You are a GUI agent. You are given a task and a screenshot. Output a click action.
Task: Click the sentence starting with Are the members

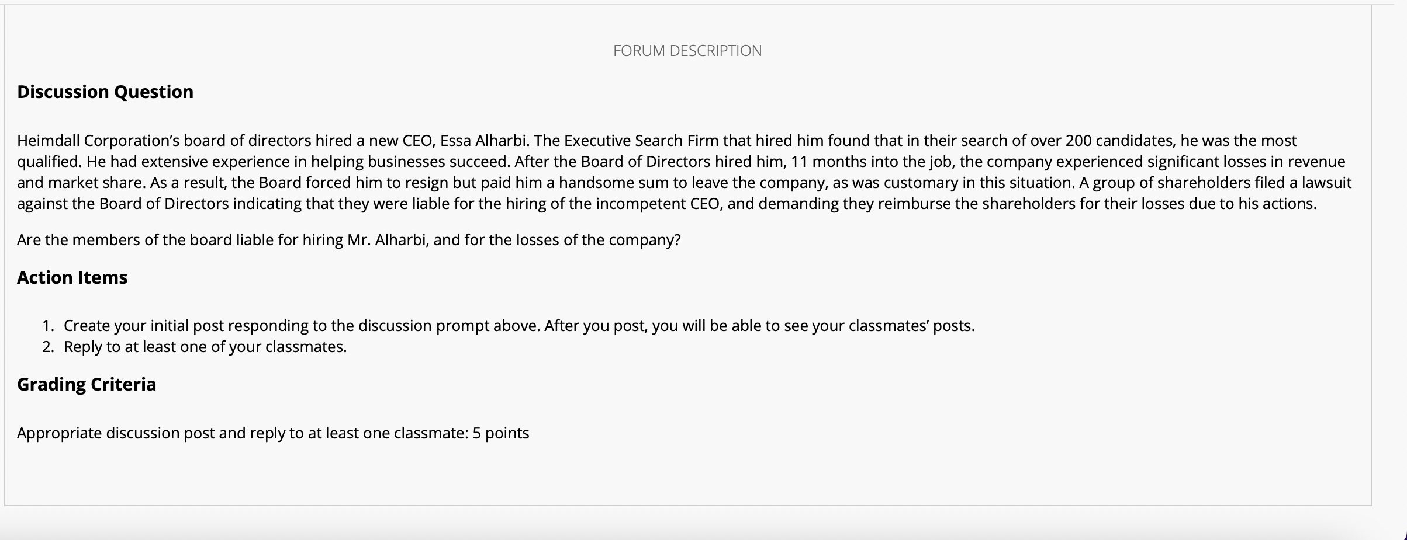tap(348, 240)
